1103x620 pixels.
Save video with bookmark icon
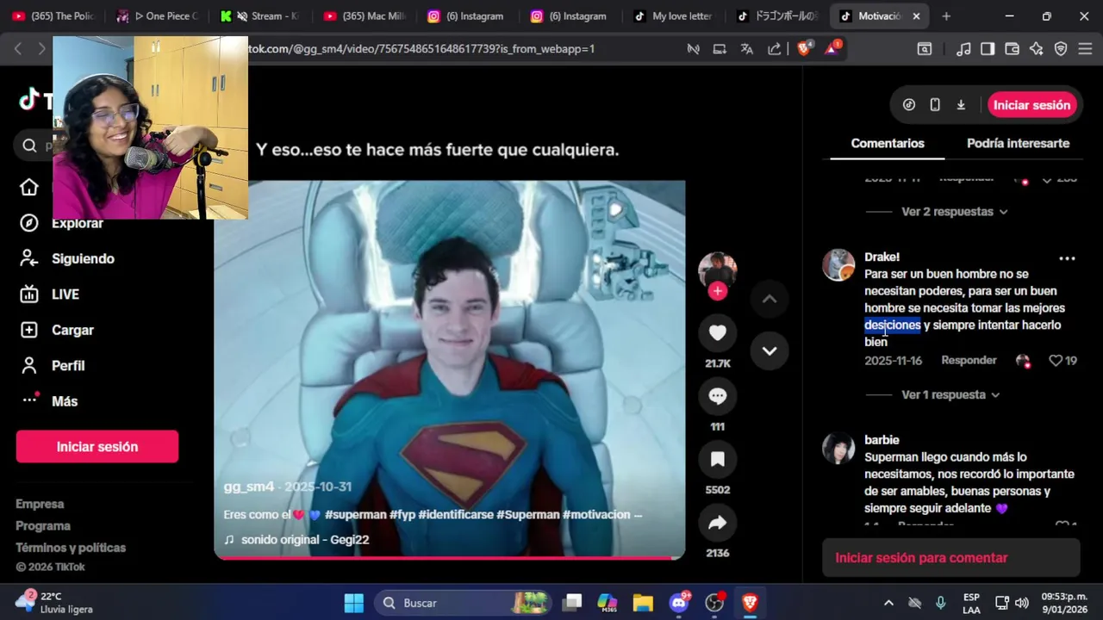[718, 459]
